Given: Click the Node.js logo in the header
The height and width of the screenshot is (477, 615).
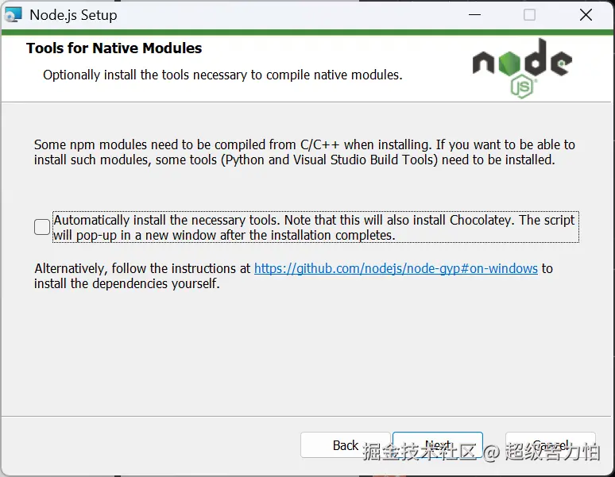Looking at the screenshot, I should pos(522,68).
